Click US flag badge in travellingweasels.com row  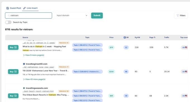(x=185, y=96)
